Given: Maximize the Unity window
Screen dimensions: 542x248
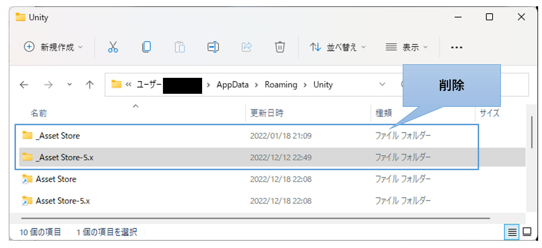Looking at the screenshot, I should click(489, 16).
